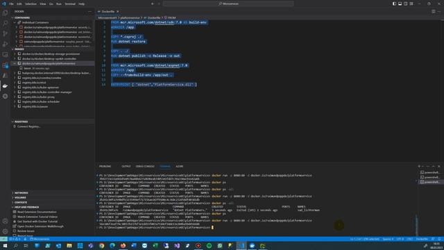Click errors and warnings count in status bar
Image resolution: width=444 pixels, height=250 pixels.
tap(15, 239)
